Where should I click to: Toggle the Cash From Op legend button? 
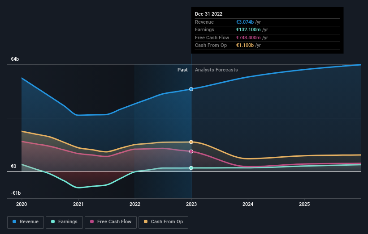pyautogui.click(x=163, y=222)
